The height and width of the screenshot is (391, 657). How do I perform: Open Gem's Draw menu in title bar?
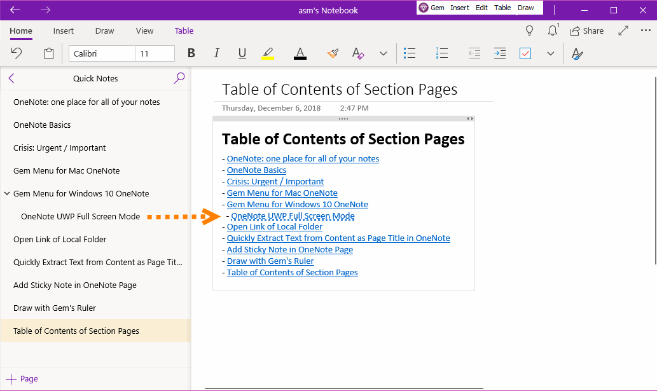point(525,8)
